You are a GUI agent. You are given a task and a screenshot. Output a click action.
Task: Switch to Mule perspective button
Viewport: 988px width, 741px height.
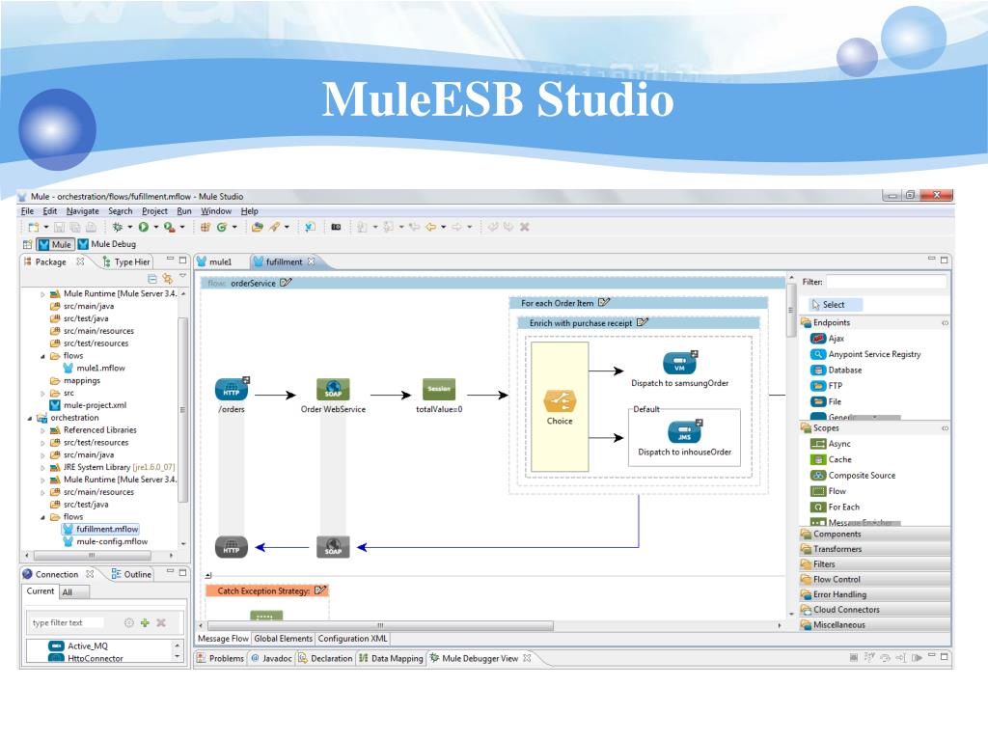click(x=55, y=244)
